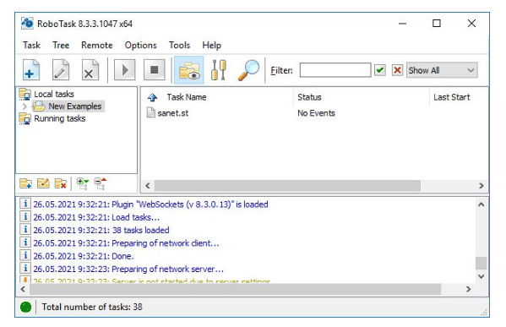Click the log pane scroll down arrow
This screenshot has width=506, height=327.
(481, 276)
